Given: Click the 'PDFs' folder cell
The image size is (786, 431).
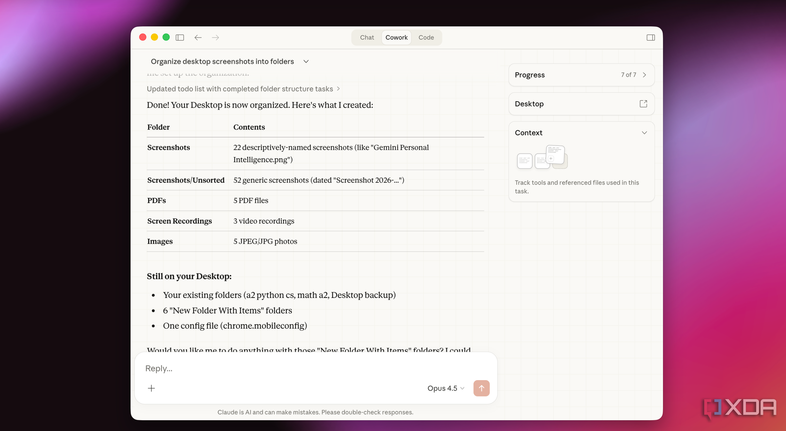Looking at the screenshot, I should pos(156,200).
